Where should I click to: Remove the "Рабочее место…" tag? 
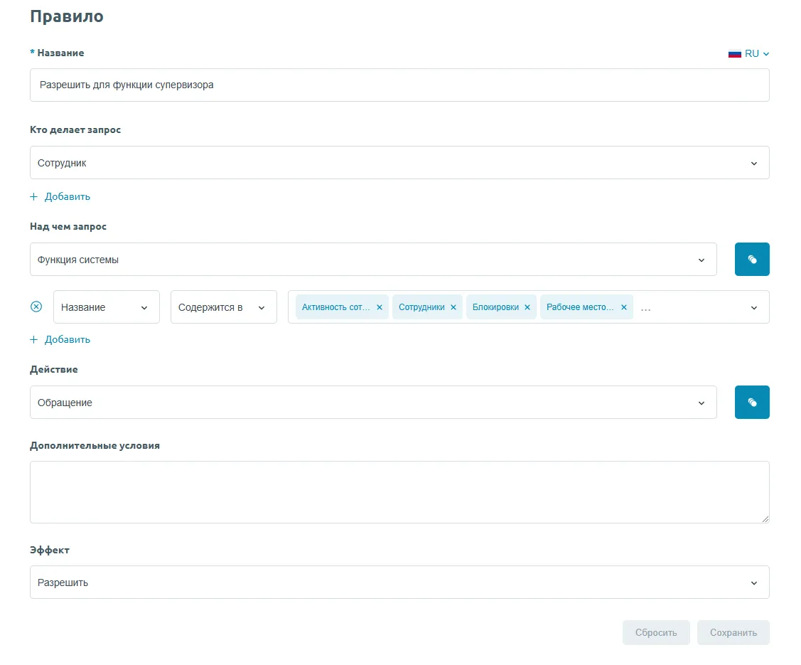pyautogui.click(x=624, y=307)
